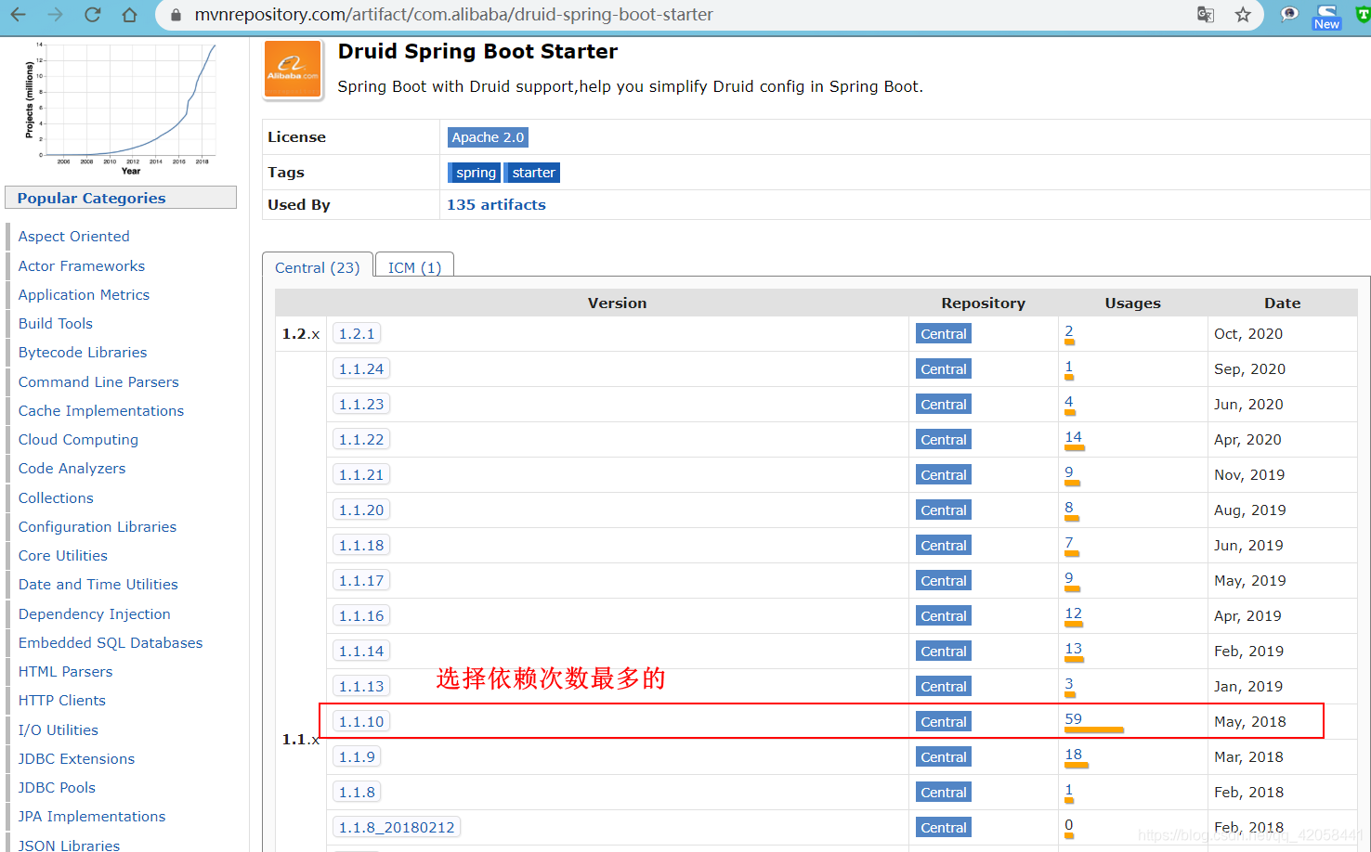This screenshot has height=852, width=1371.
Task: Open usages count 18 for 1.1.9
Action: (1073, 755)
